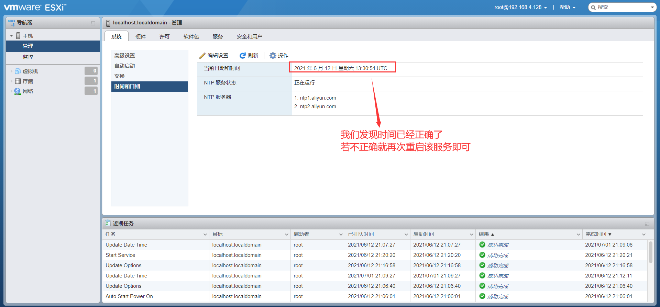Viewport: 660px width, 307px height.
Task: Collapse the Host tree node
Action: [x=11, y=36]
